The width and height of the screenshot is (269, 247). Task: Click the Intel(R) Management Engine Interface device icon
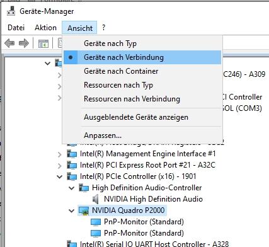[x=72, y=154]
